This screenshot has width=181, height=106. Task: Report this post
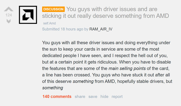click(117, 96)
